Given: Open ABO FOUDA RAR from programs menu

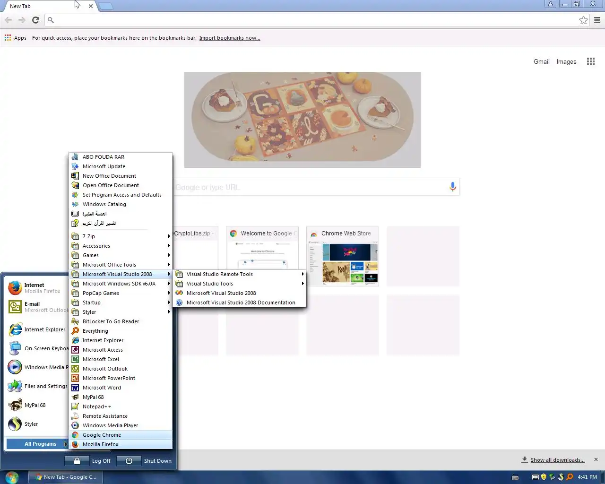Looking at the screenshot, I should (121, 157).
